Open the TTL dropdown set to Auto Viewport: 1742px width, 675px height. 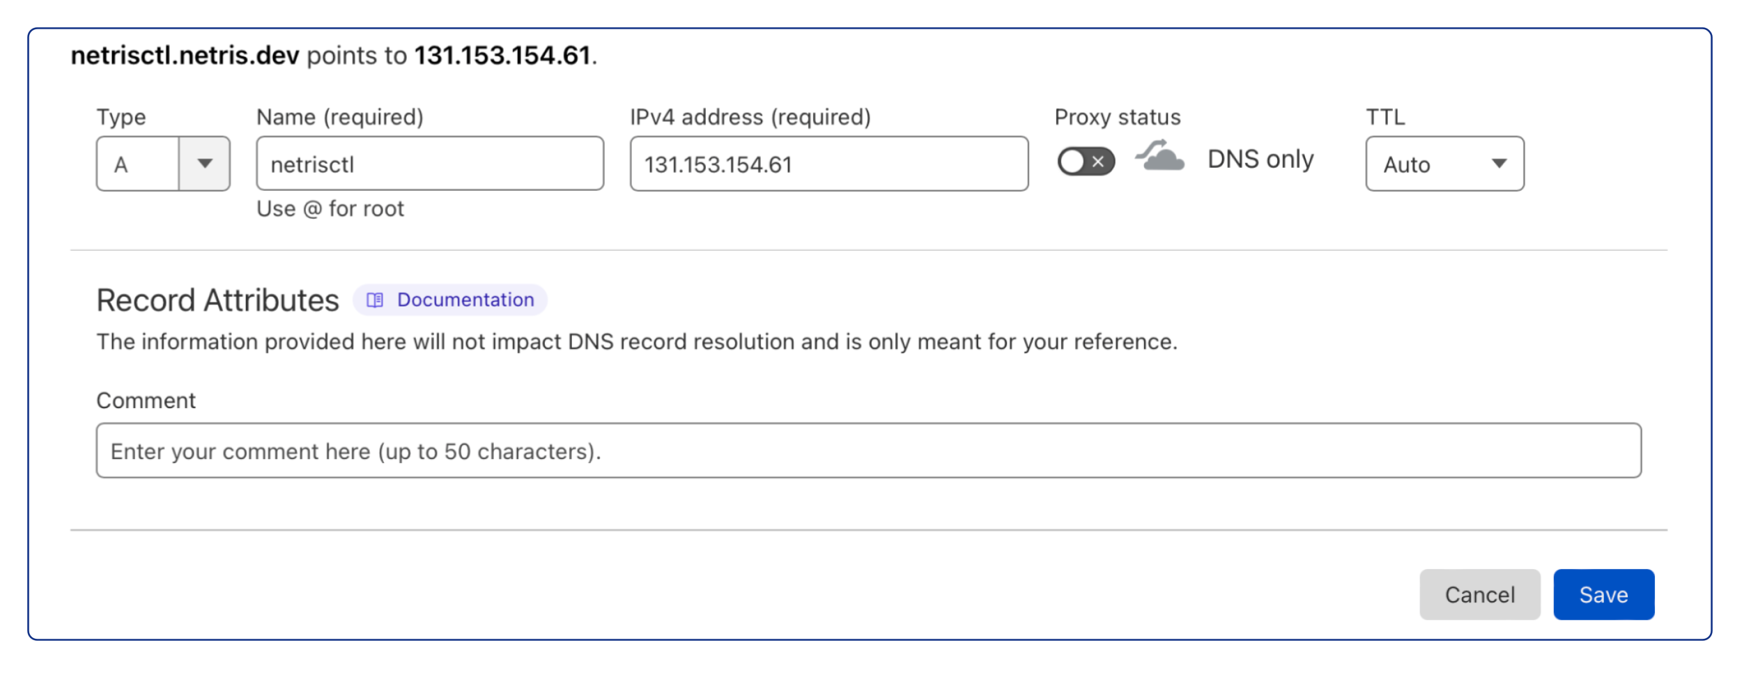pos(1444,164)
